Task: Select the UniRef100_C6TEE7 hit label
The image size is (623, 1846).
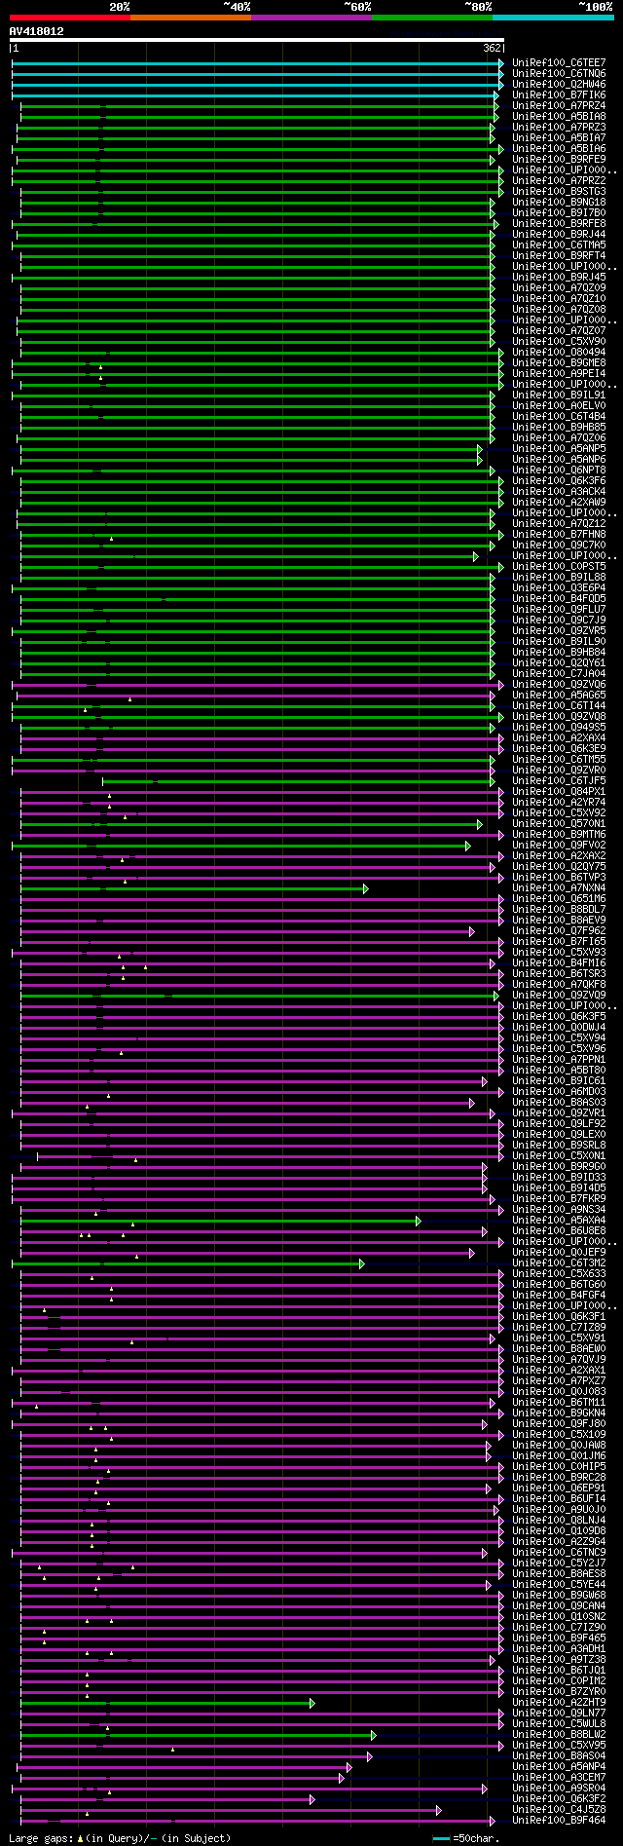Action: click(x=559, y=63)
